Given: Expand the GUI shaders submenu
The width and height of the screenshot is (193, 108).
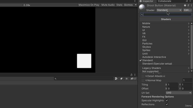Looking at the screenshot, I should tap(166, 40).
